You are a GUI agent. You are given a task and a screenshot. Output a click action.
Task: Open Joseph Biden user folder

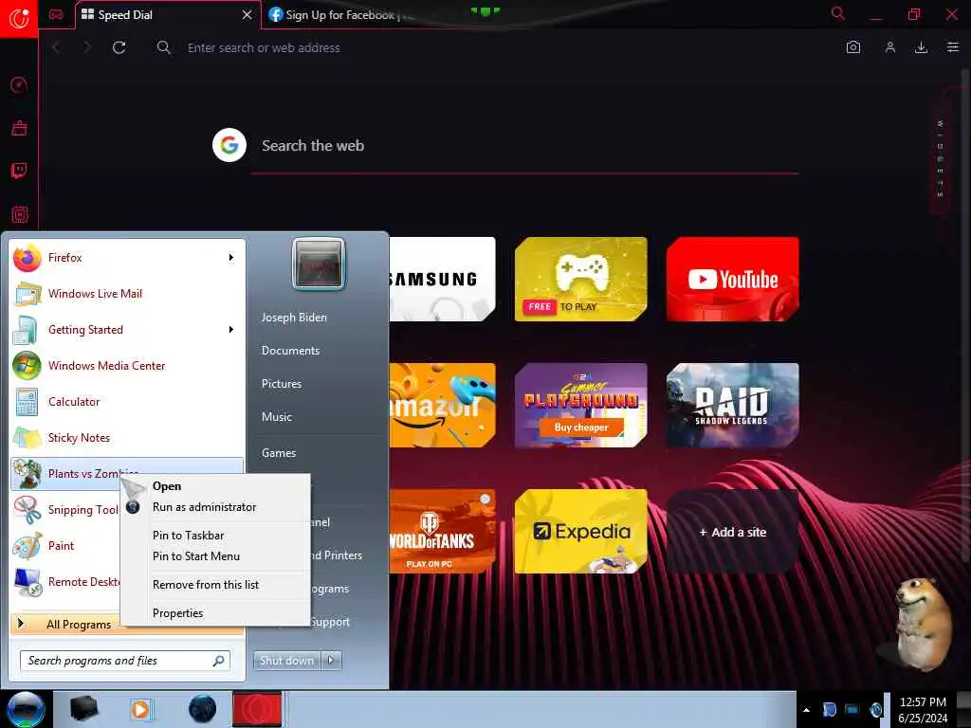point(294,317)
